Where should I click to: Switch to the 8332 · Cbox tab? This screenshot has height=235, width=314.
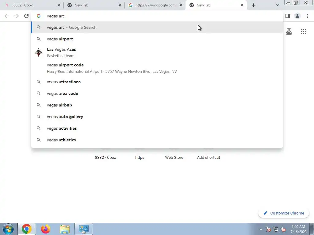[x=32, y=5]
